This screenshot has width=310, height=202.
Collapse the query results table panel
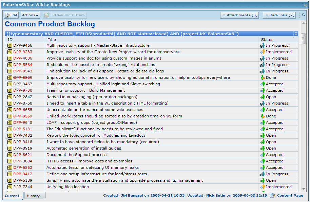point(296,34)
